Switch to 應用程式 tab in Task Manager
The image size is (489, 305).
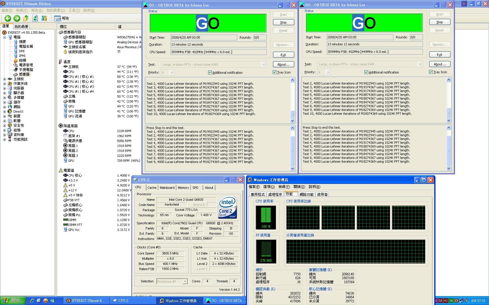click(x=258, y=194)
